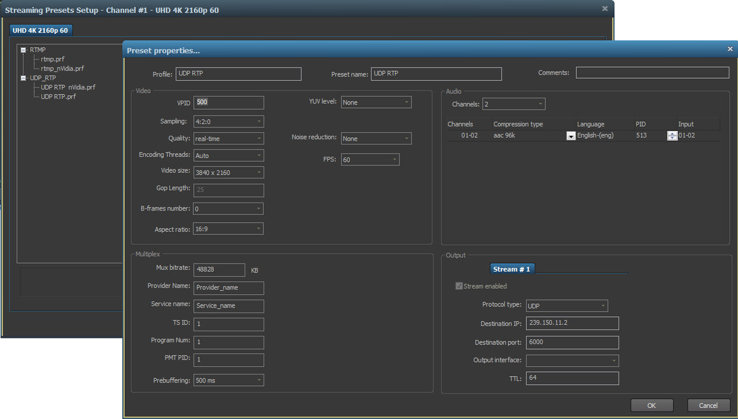Open the Sampling dropdown
Viewport: 738px width, 419px height.
[x=228, y=122]
